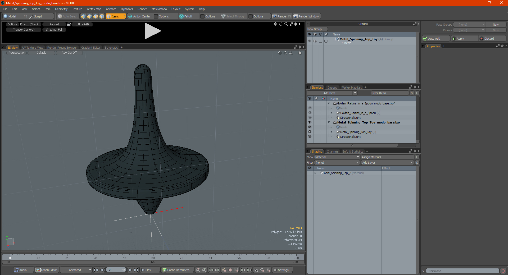Toggle visibility of Golden_Raisins_in_a_Spoon item
Screen dimensions: 508x275
[310, 113]
